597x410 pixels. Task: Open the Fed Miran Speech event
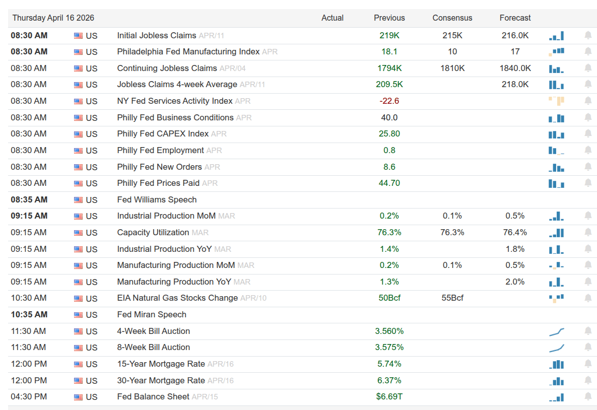152,315
